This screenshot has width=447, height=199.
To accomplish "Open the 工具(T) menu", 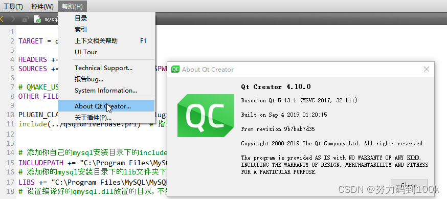I will (x=13, y=6).
